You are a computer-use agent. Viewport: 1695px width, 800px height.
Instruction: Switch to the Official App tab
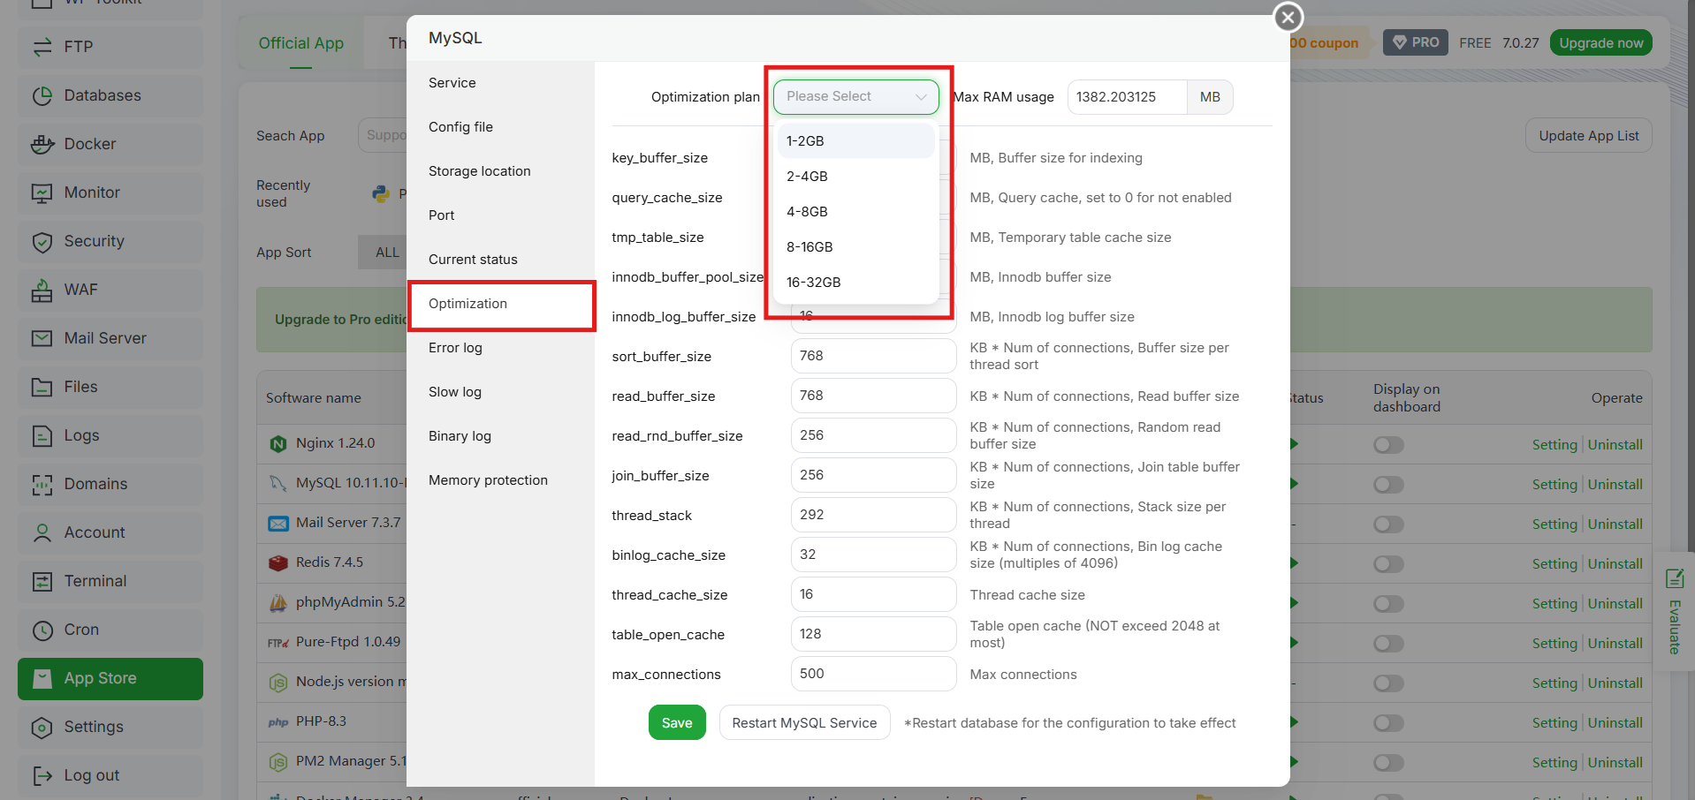(301, 43)
